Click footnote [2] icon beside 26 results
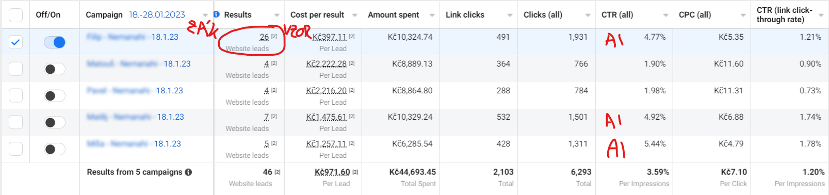This screenshot has width=829, height=195. pos(274,37)
